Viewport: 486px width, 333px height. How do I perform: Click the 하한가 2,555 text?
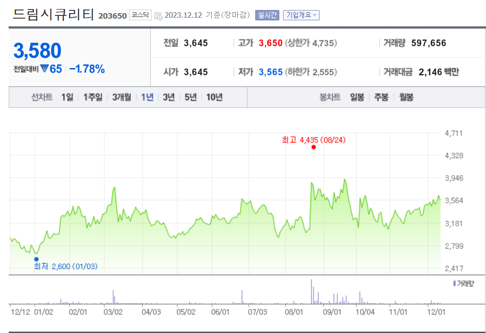click(x=311, y=72)
